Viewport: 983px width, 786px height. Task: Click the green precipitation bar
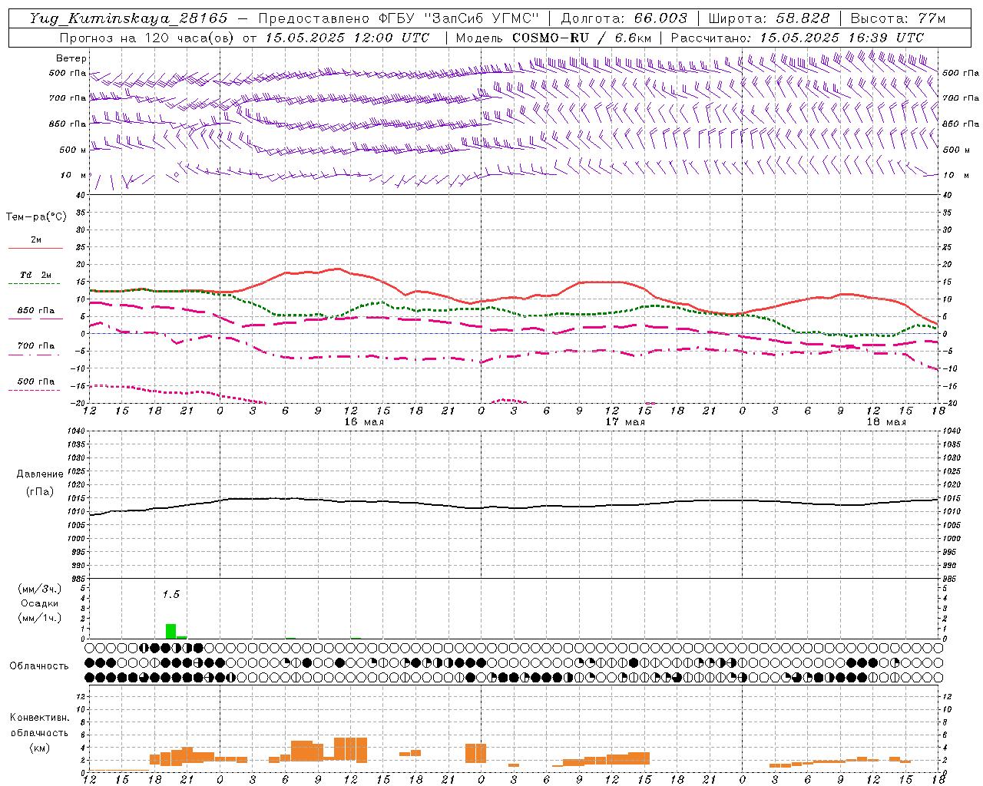click(x=170, y=632)
